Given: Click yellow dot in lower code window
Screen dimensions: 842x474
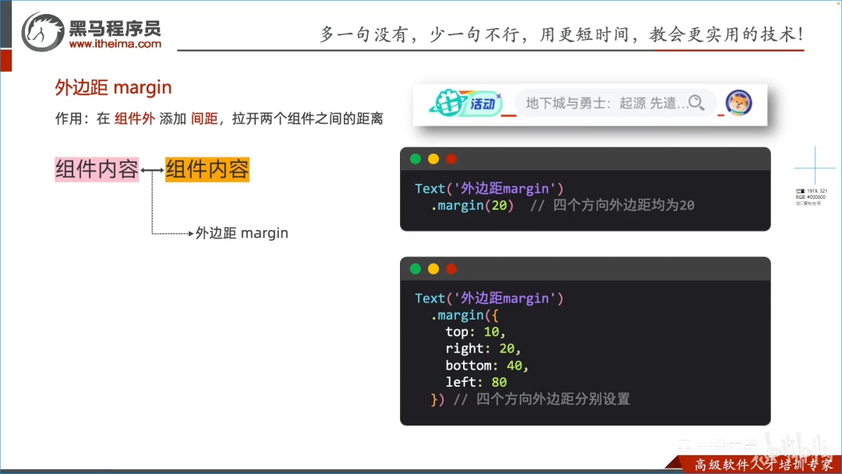Looking at the screenshot, I should [433, 269].
